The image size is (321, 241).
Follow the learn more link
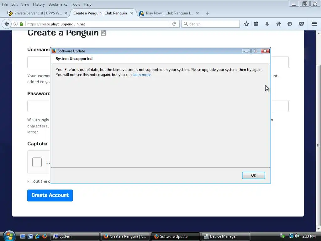(x=142, y=75)
